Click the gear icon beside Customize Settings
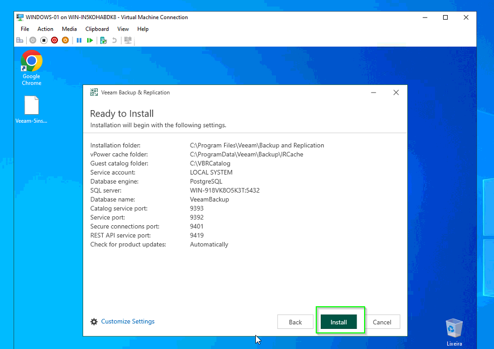Screen dimensions: 494x349 point(94,322)
